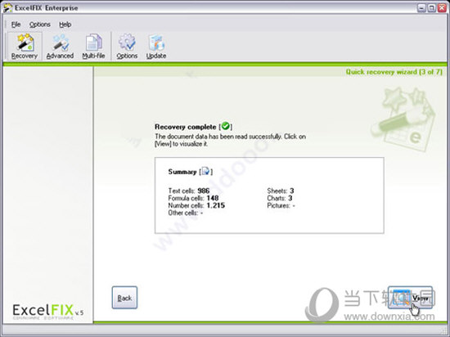Open the Multi-file recovery toolbar icon

(x=93, y=46)
